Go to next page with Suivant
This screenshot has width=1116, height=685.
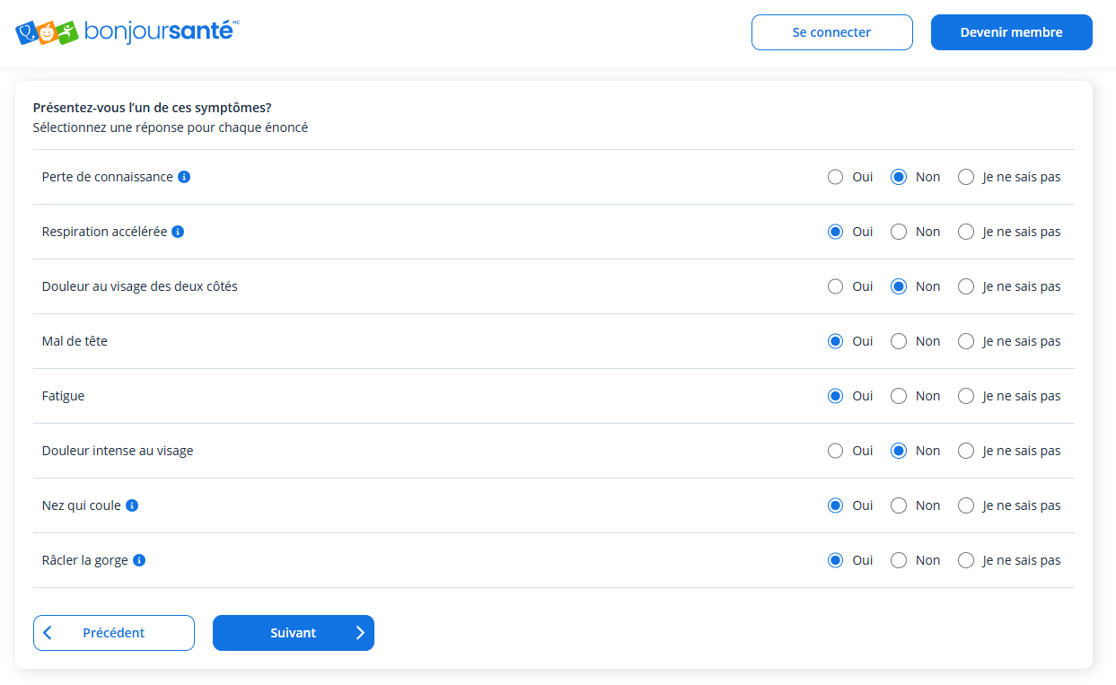pos(294,633)
